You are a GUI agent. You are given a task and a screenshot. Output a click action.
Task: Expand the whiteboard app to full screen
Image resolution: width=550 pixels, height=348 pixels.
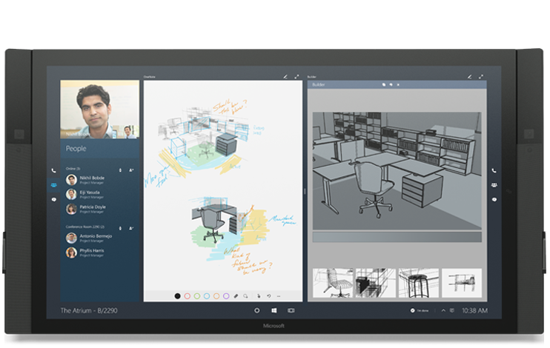point(296,76)
